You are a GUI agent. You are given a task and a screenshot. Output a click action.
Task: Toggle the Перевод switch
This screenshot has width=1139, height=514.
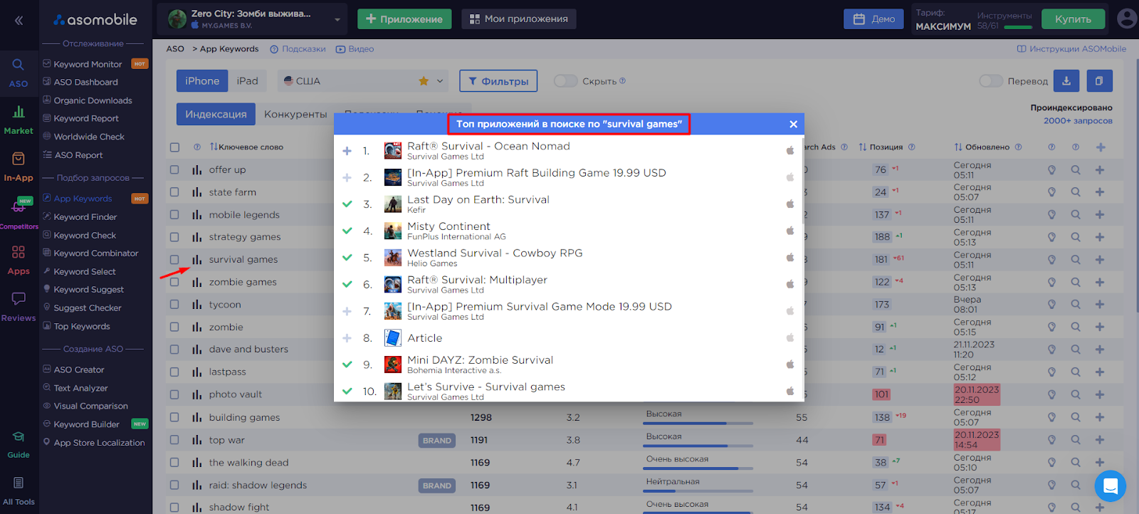pos(991,81)
